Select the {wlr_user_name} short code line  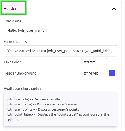click(x=41, y=104)
